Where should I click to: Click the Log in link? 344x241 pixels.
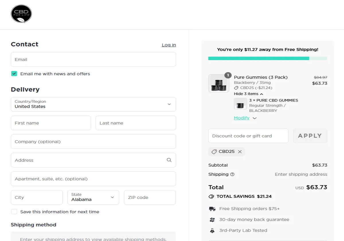click(x=169, y=45)
